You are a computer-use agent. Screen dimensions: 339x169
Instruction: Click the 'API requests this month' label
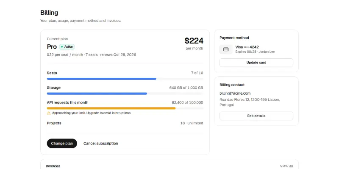67,103
